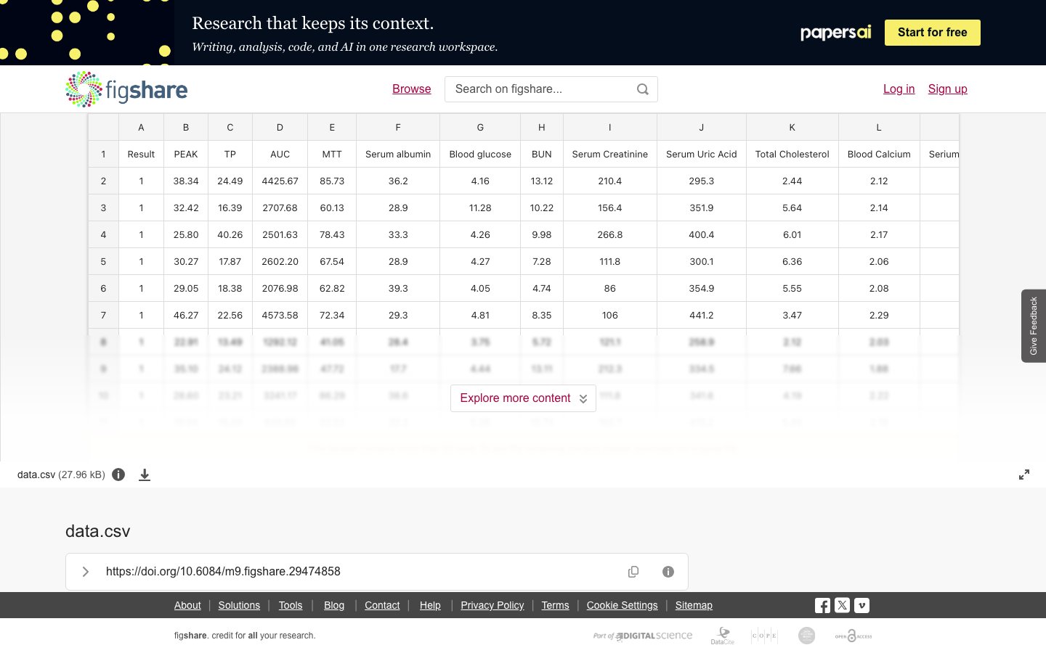Image resolution: width=1046 pixels, height=653 pixels.
Task: Select column letter F header
Action: (x=398, y=127)
